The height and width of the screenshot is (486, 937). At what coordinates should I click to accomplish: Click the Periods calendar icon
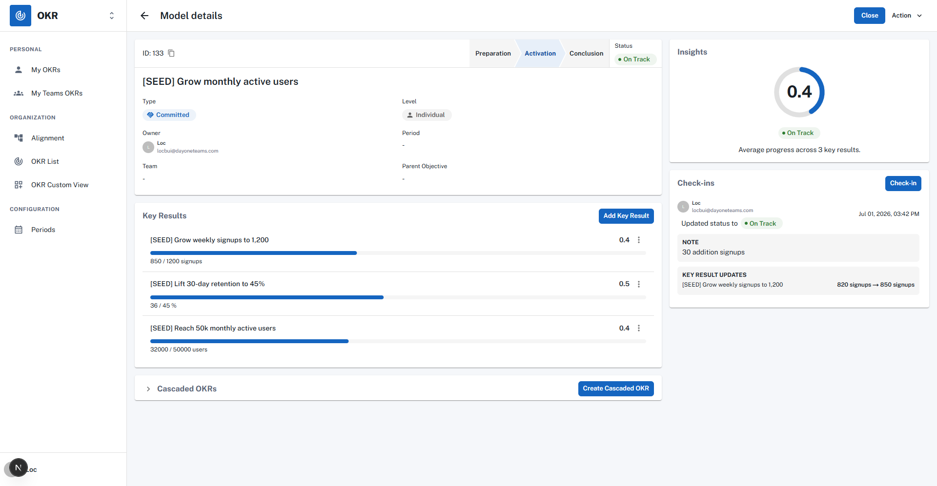tap(19, 230)
